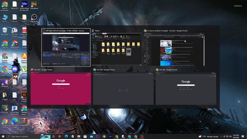Open the notification center icon
The width and height of the screenshot is (247, 139).
(243, 136)
